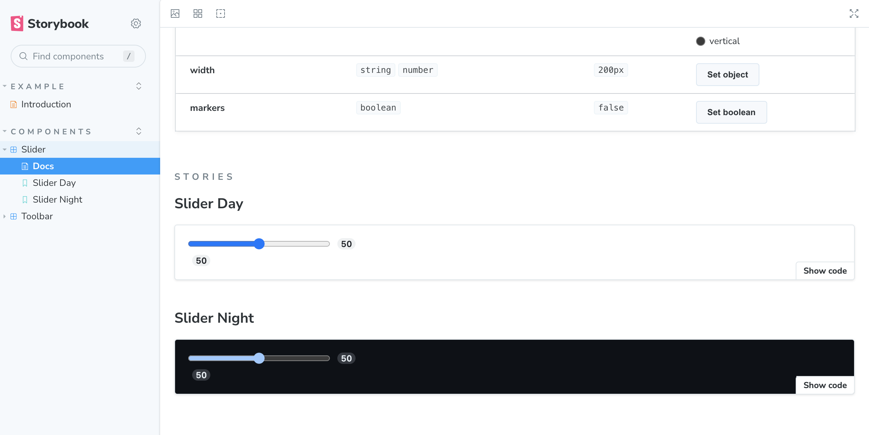Toggle the vertical radio button option
The image size is (869, 435).
tap(701, 41)
